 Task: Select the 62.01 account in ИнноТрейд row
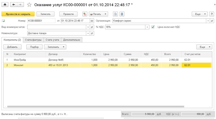[196, 60]
